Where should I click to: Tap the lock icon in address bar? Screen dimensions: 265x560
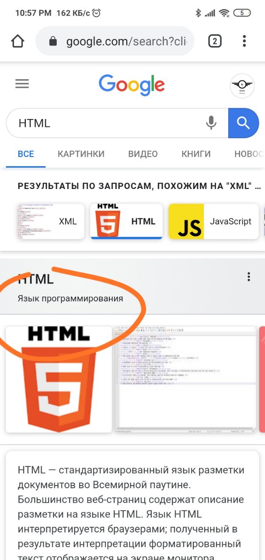53,42
